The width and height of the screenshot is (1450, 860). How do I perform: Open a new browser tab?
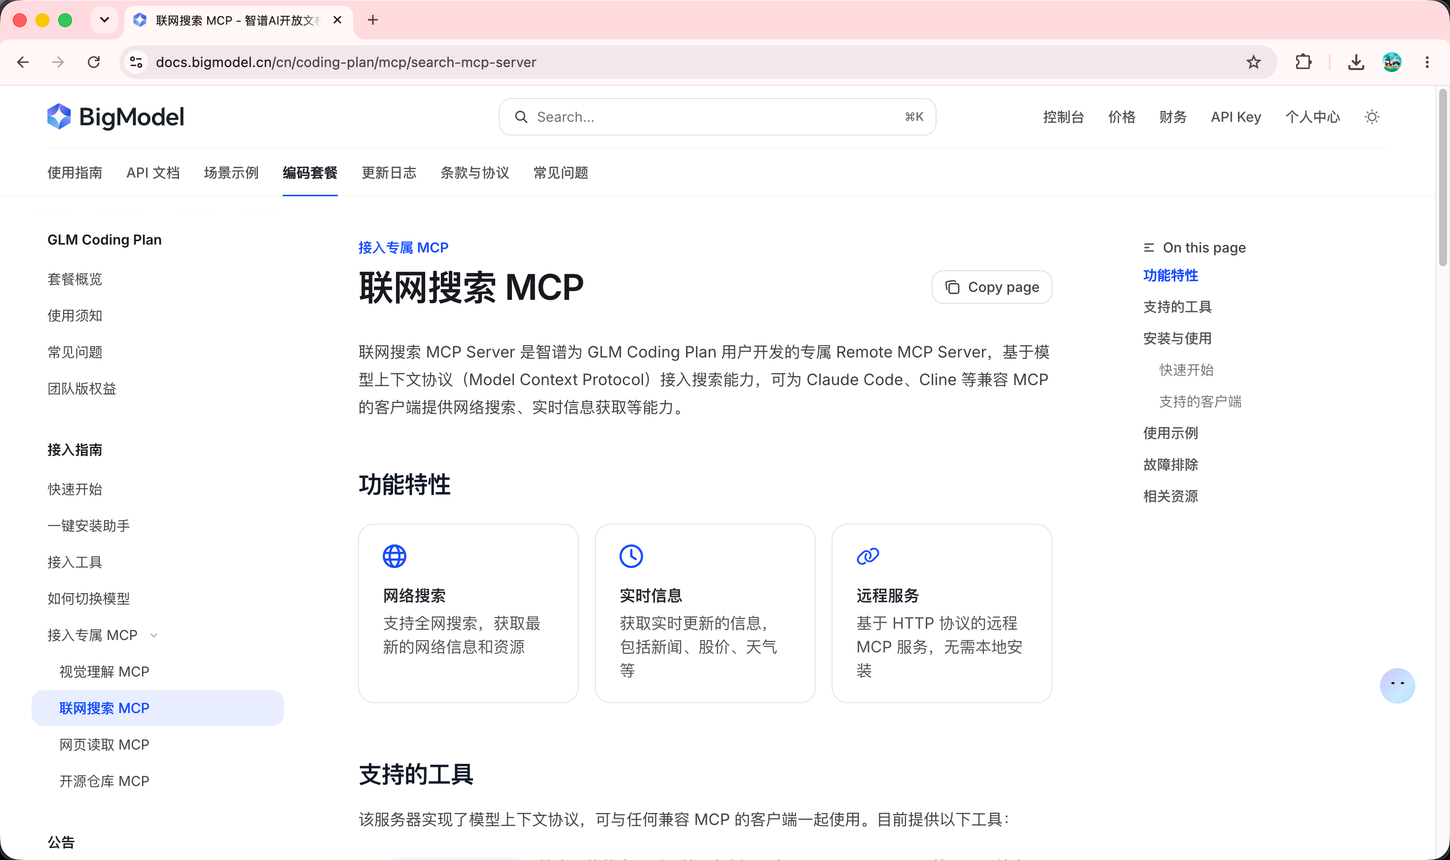tap(373, 20)
